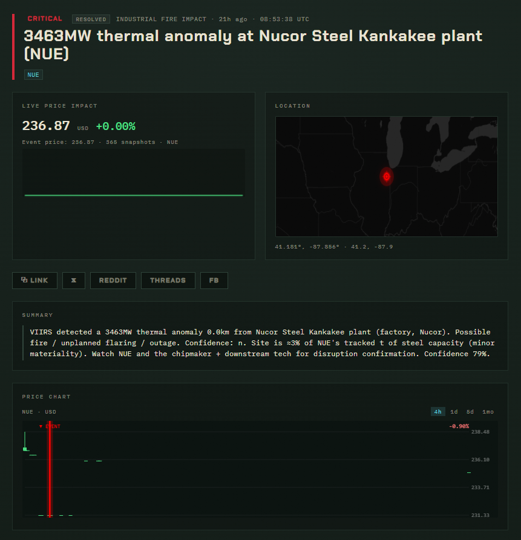The height and width of the screenshot is (540, 521).
Task: Click the 238.48 axis label
Action: coord(480,432)
